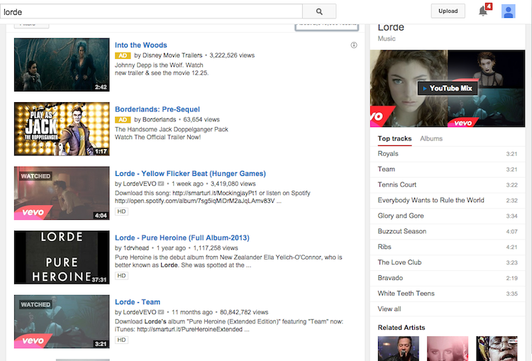This screenshot has width=532, height=361.
Task: Open the middle Related Artists thumbnail
Action: pos(447,348)
